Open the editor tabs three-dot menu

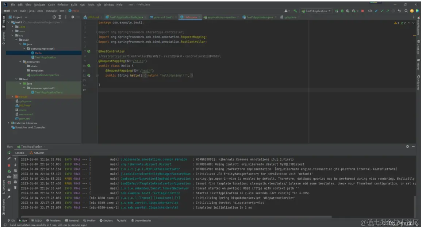click(413, 17)
